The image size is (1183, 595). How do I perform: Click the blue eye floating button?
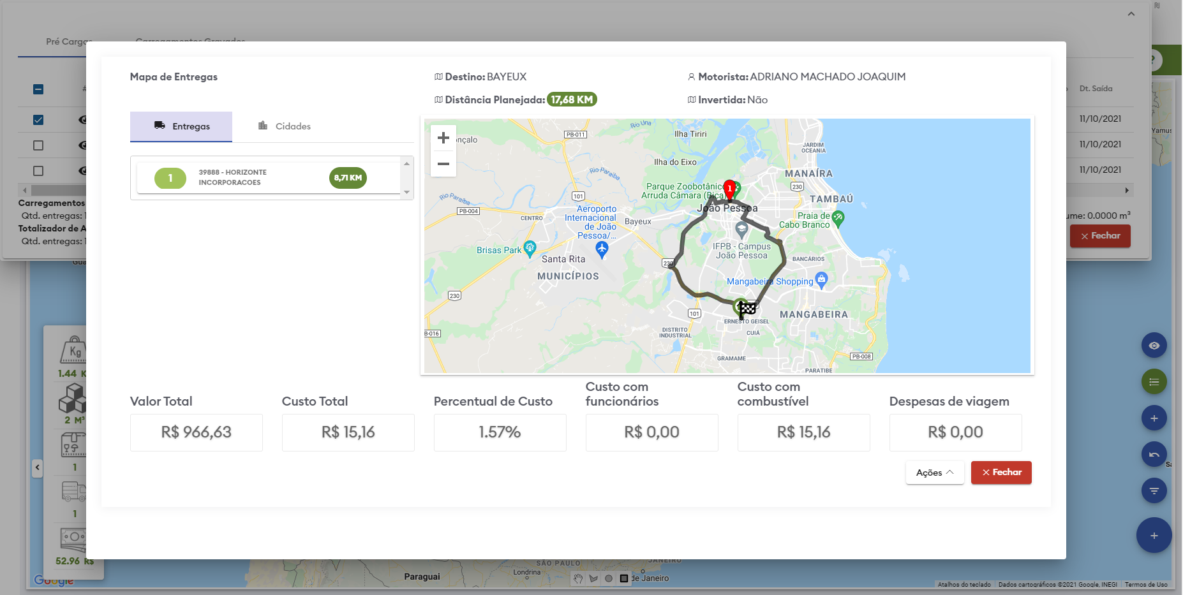coord(1154,346)
